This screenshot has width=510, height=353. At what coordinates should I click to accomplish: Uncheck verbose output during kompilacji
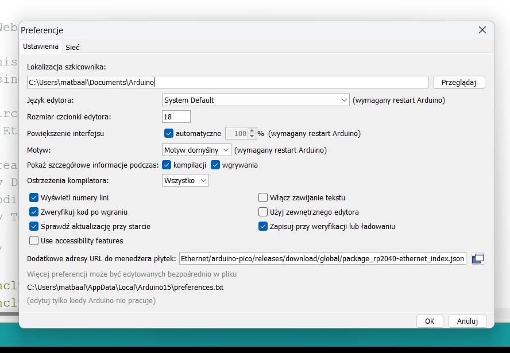[x=167, y=165]
